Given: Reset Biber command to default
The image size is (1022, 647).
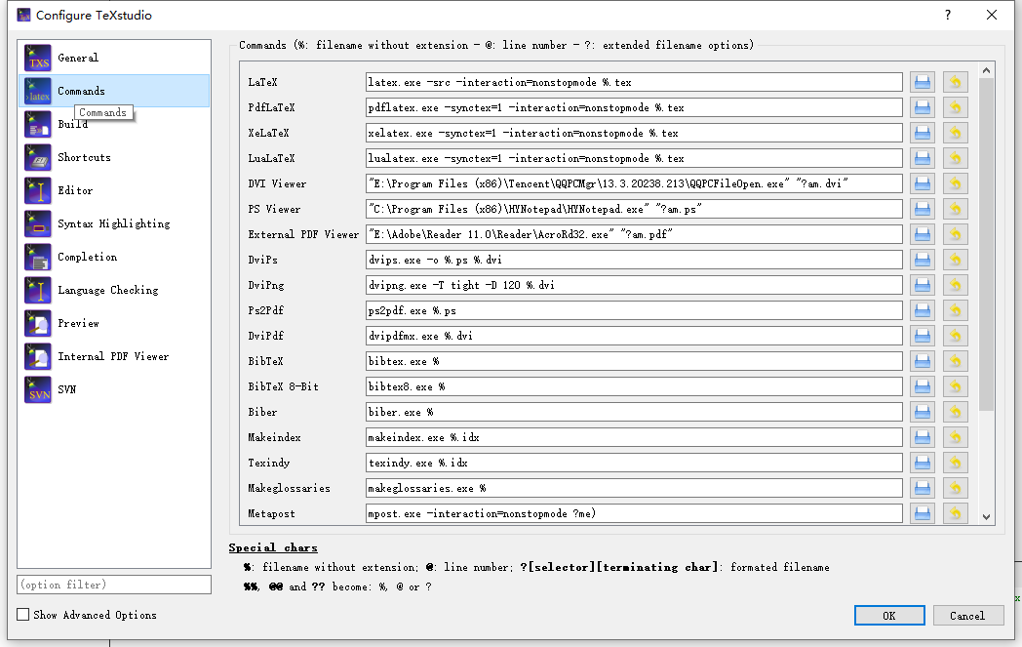Looking at the screenshot, I should [x=955, y=412].
